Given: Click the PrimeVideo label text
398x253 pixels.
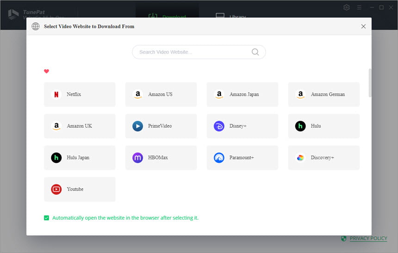Looking at the screenshot, I should pyautogui.click(x=160, y=126).
